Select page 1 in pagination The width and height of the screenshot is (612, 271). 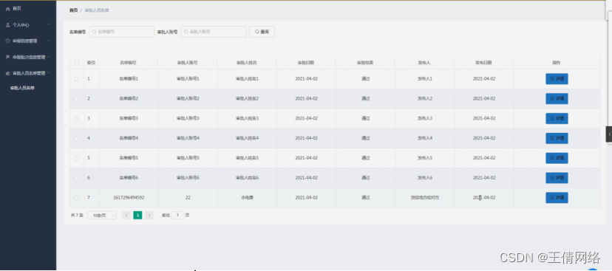point(137,215)
